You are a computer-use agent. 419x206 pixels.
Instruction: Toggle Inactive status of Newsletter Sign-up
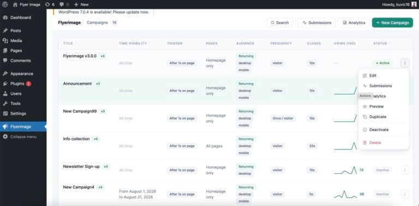coord(382,170)
